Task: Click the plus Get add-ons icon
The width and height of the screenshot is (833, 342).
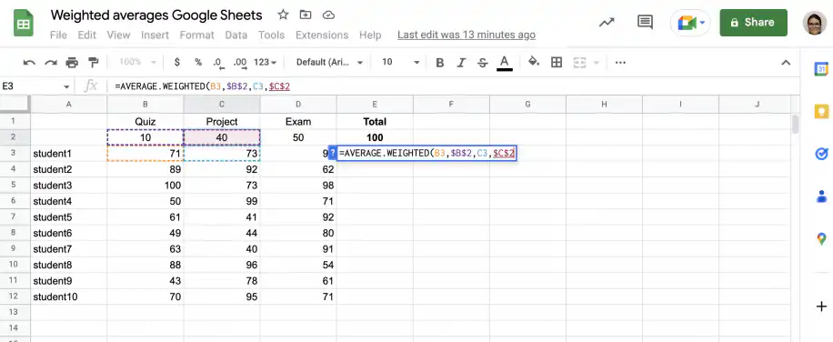Action: click(x=821, y=307)
